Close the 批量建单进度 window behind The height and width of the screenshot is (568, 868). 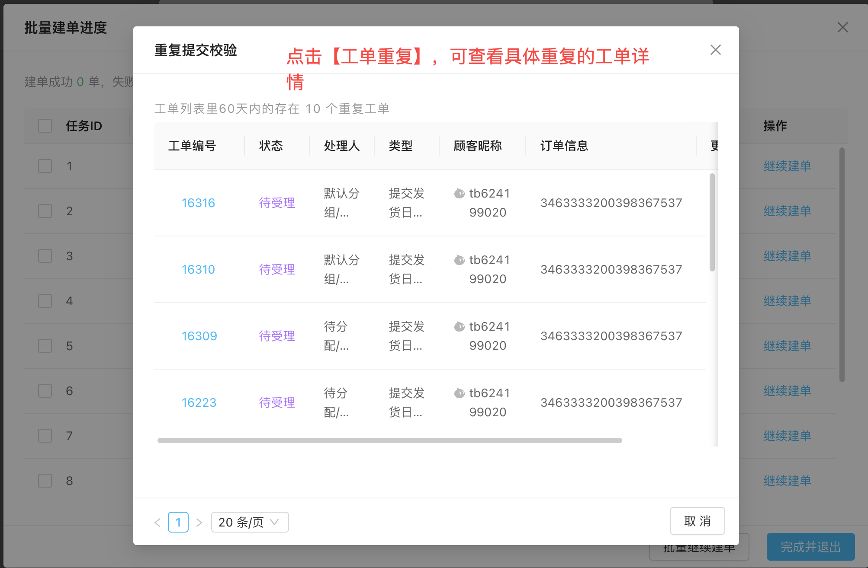coord(842,27)
